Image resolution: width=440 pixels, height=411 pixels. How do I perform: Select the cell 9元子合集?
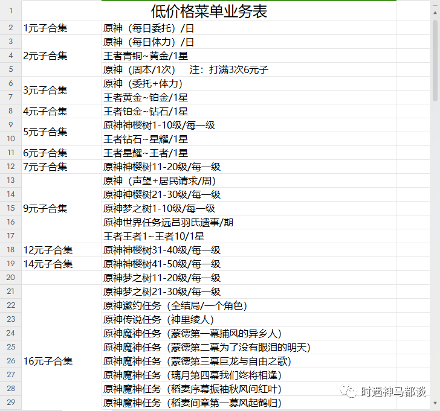point(62,208)
